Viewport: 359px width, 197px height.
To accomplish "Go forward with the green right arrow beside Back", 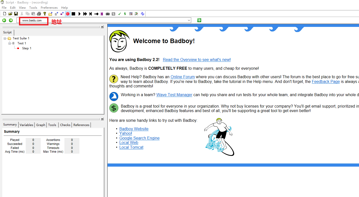I will pos(11,20).
